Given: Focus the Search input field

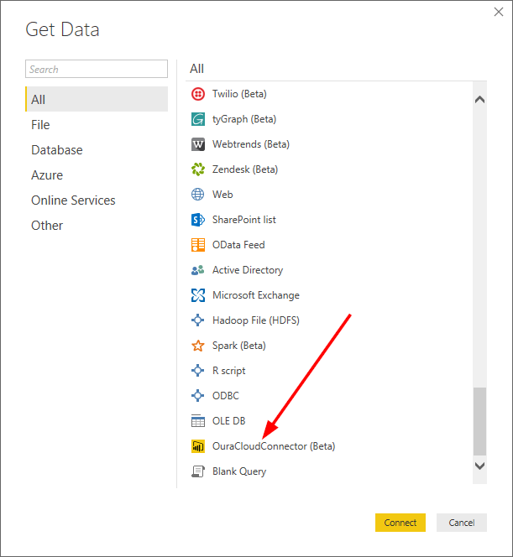Looking at the screenshot, I should (97, 69).
